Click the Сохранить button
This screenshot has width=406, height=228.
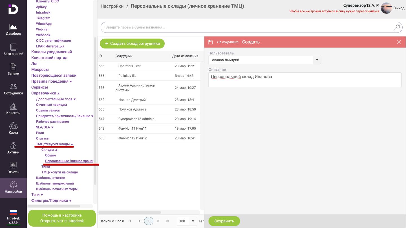224,221
